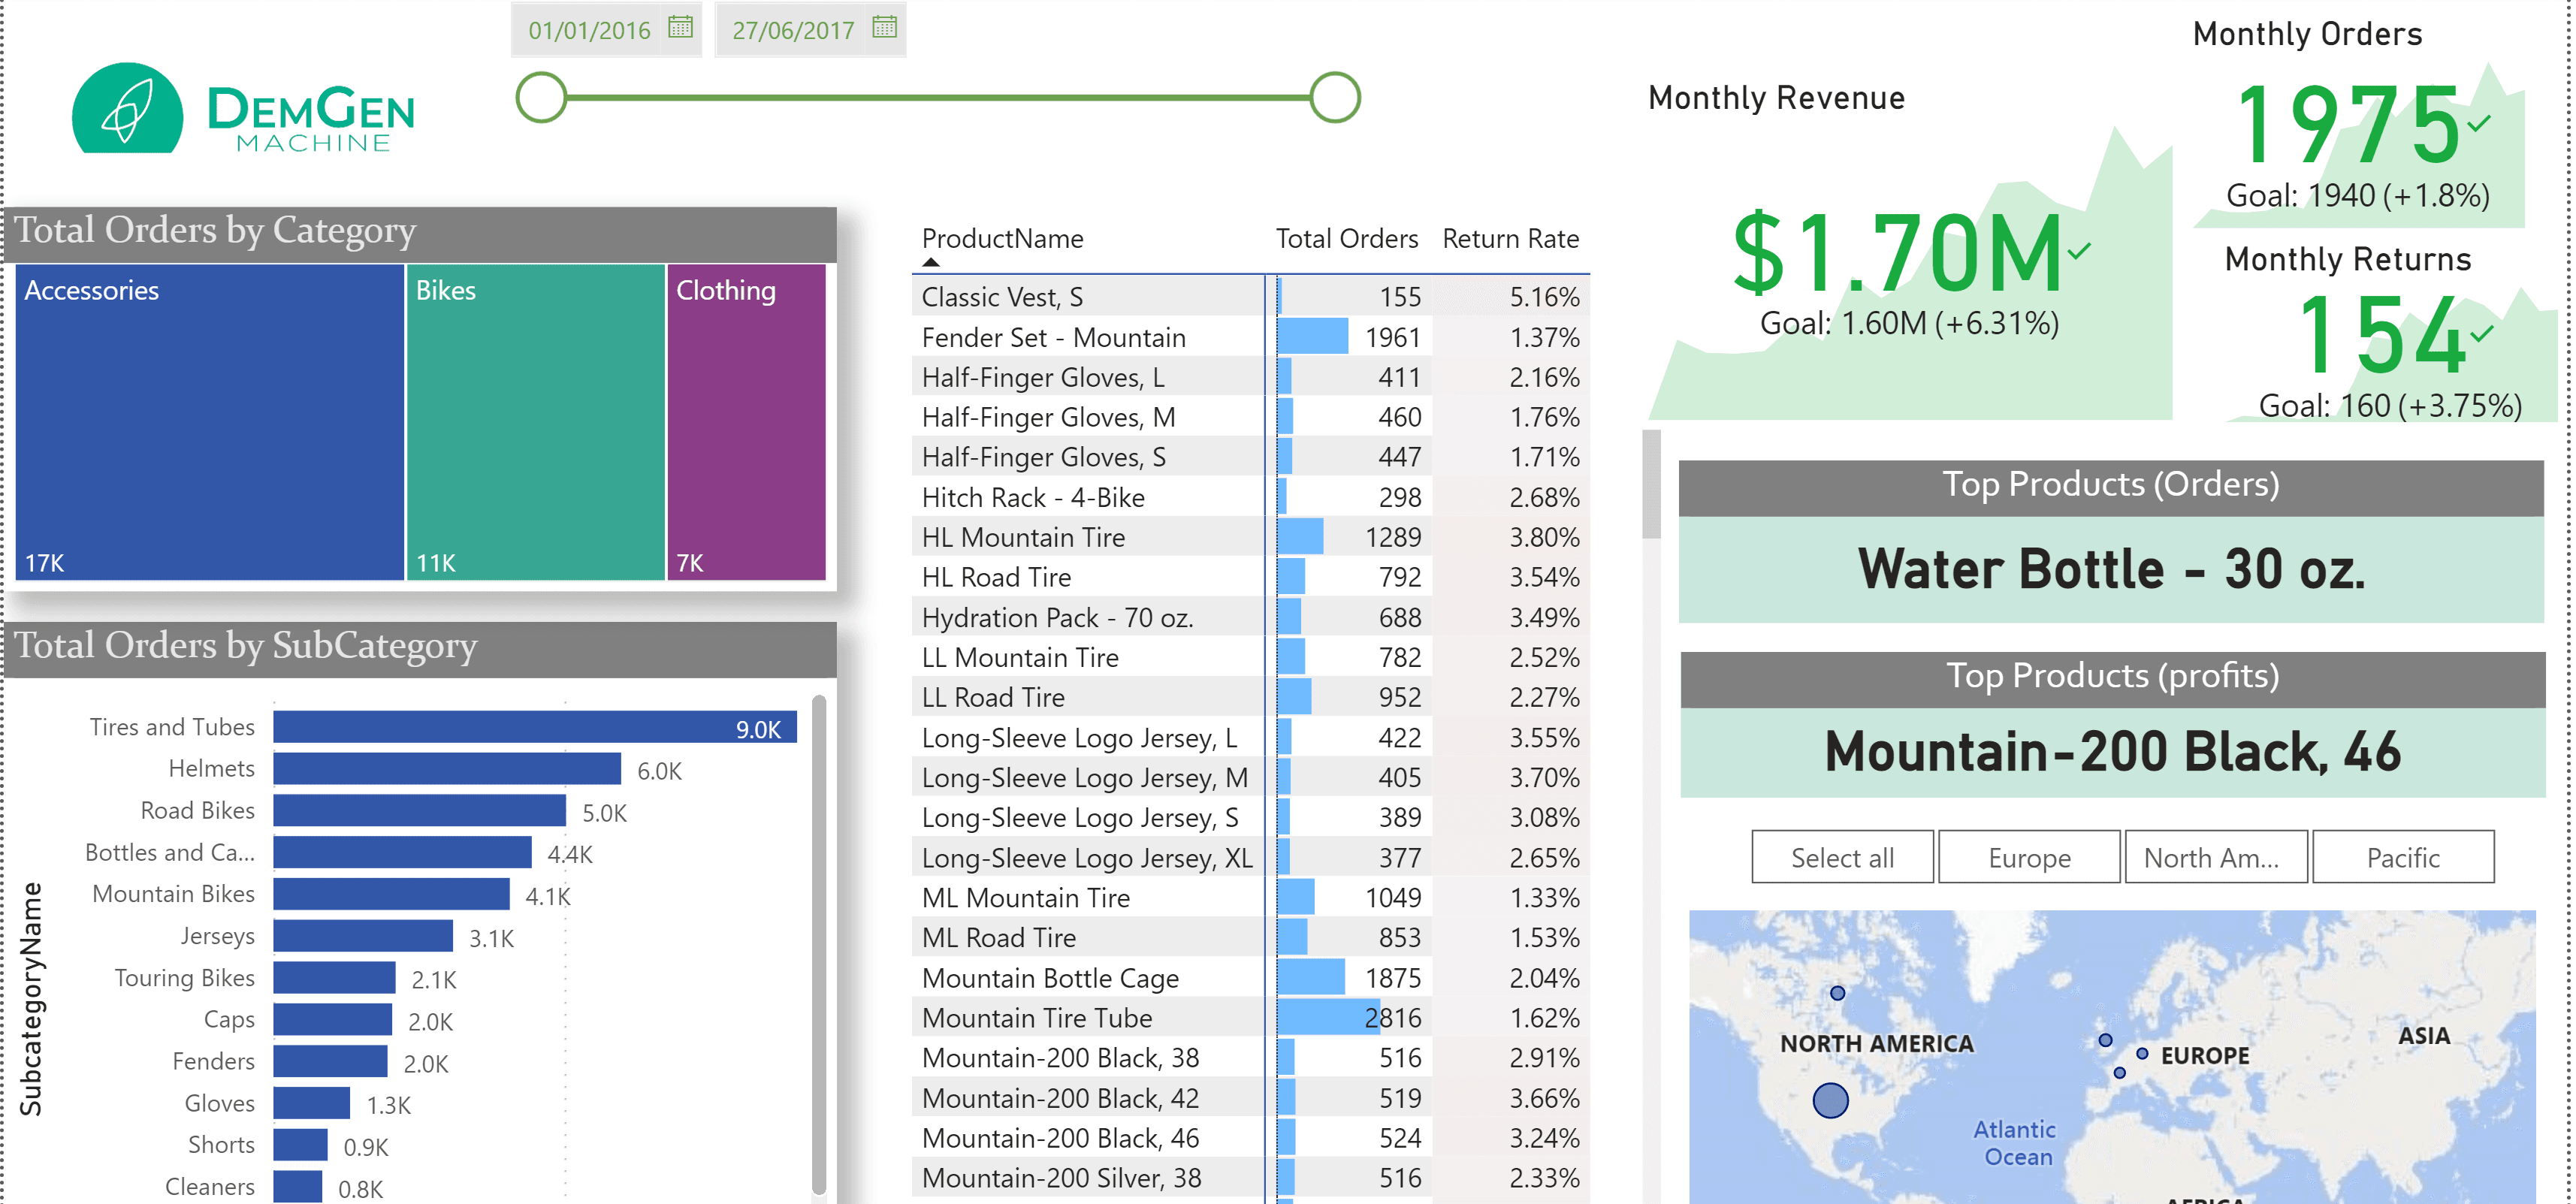The height and width of the screenshot is (1204, 2576).
Task: Sort by the ProductName column header
Action: coord(1002,239)
